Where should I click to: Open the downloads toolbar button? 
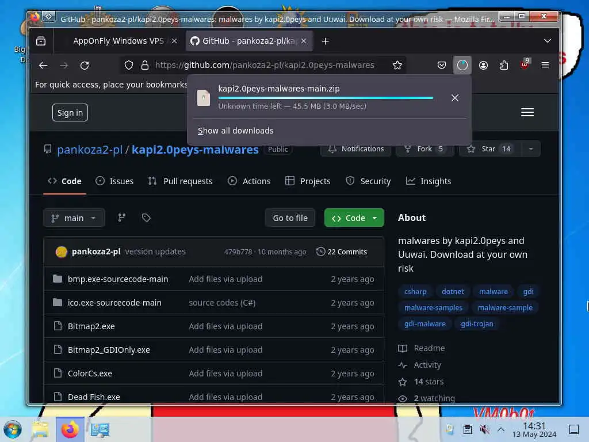(x=462, y=66)
